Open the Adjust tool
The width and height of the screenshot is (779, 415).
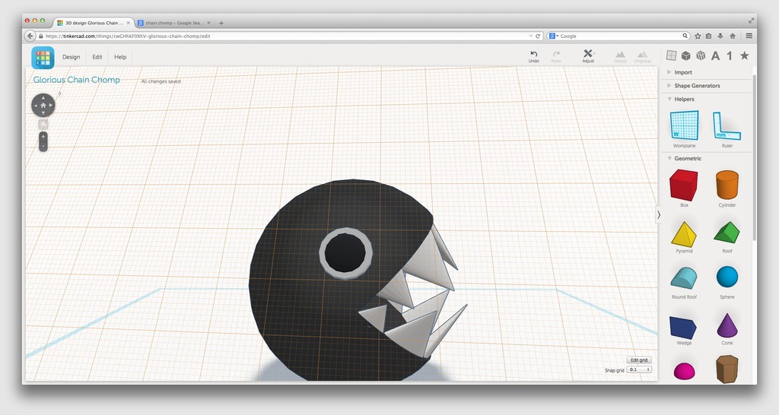click(x=588, y=56)
